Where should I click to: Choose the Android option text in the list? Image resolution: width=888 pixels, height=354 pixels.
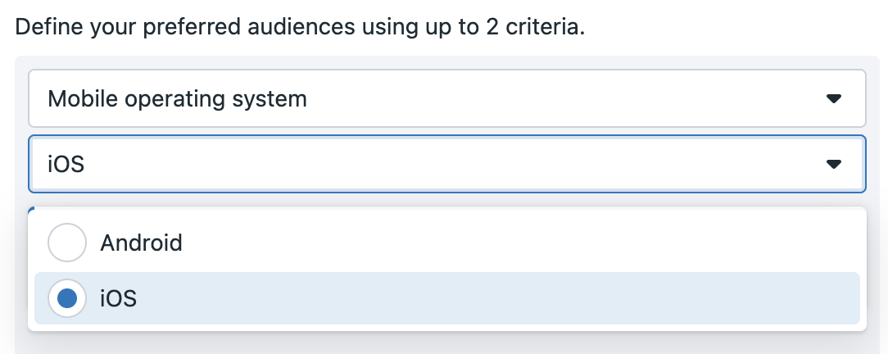(x=141, y=243)
